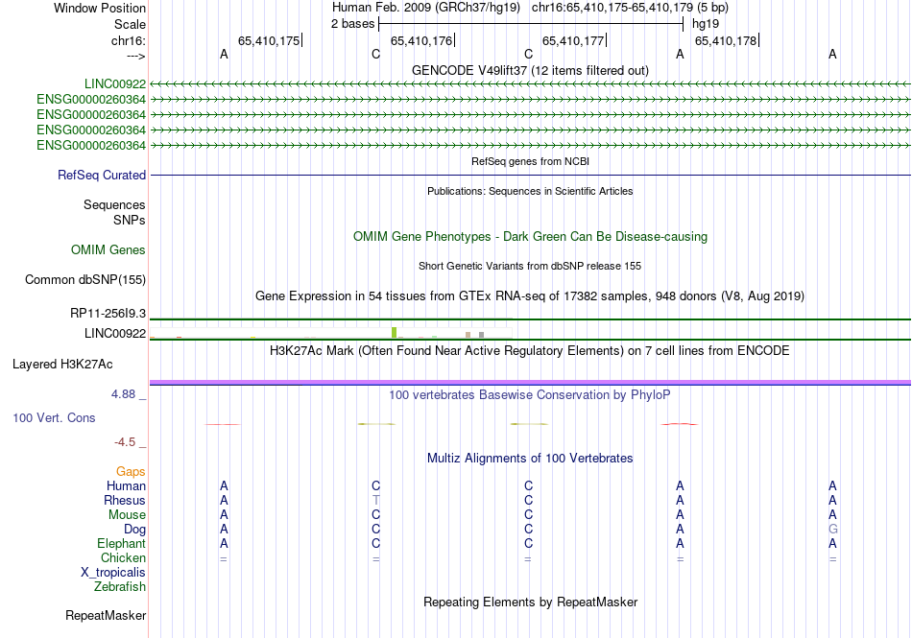Click the 2 bases scale label
This screenshot has height=638, width=912.
pyautogui.click(x=352, y=24)
